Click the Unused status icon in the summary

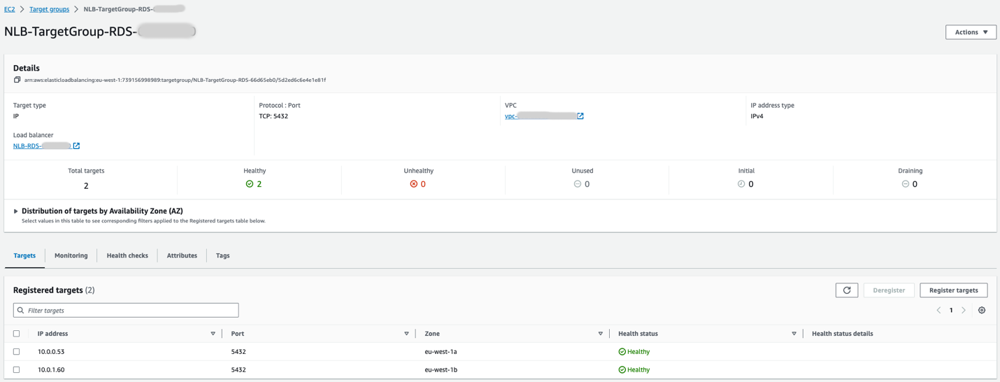[x=578, y=184]
